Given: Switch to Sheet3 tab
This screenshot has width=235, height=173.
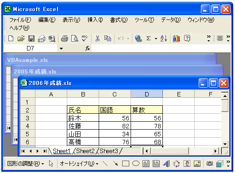Looking at the screenshot, I should [109, 151].
